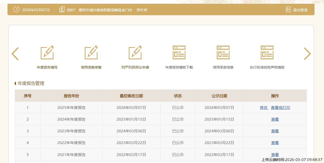
Task: Open the 执行标准自我声明填报 icon
Action: point(267,53)
